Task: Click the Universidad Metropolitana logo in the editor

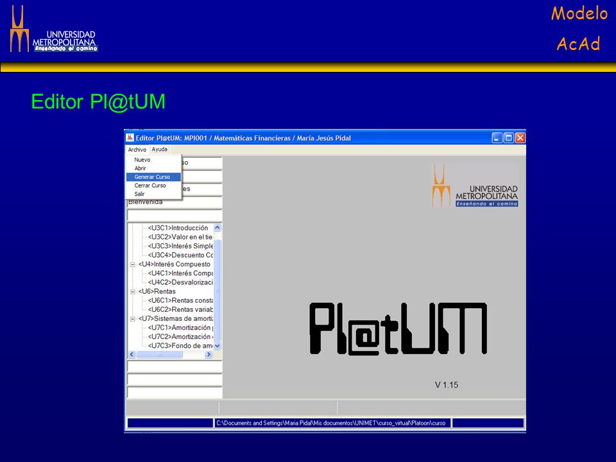Action: pos(475,186)
